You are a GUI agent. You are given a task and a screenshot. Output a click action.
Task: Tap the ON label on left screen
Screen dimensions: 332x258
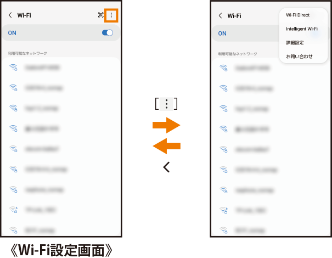tap(12, 33)
